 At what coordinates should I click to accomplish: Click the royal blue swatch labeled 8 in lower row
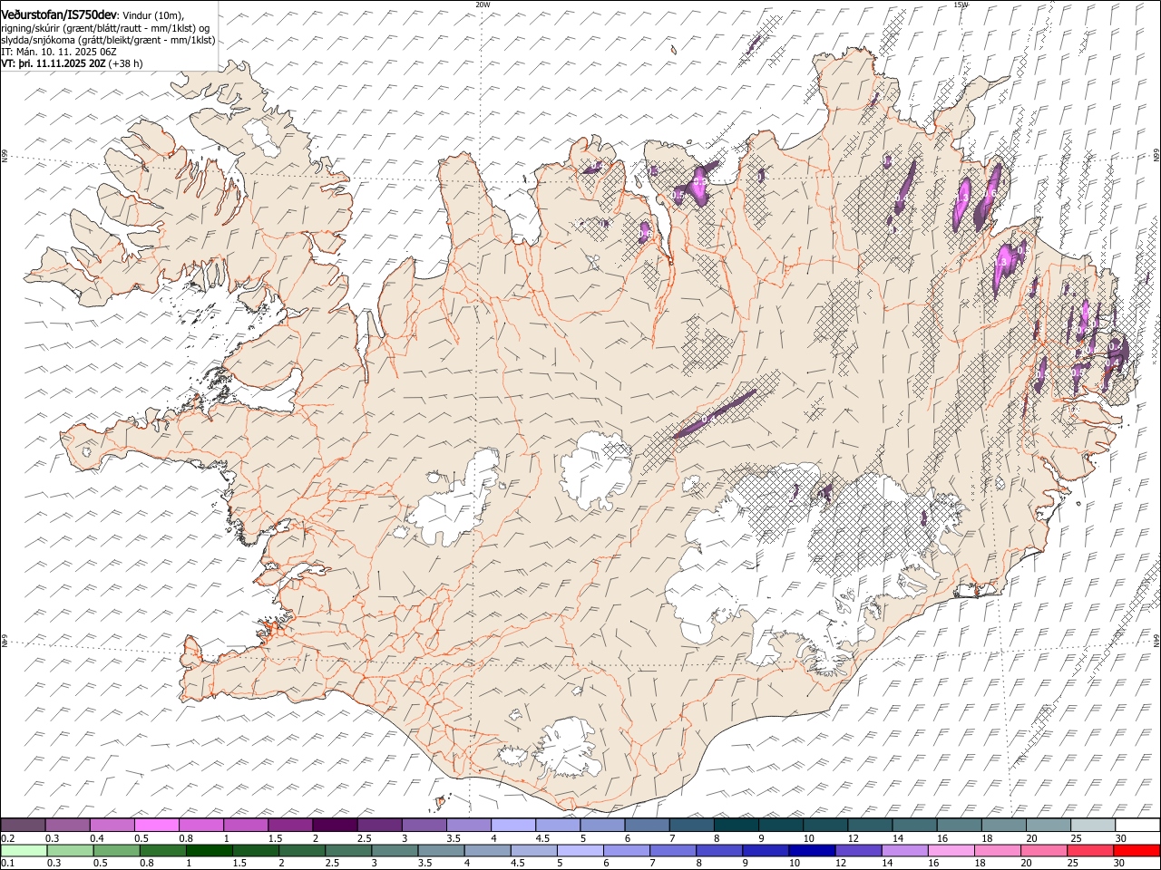[719, 850]
